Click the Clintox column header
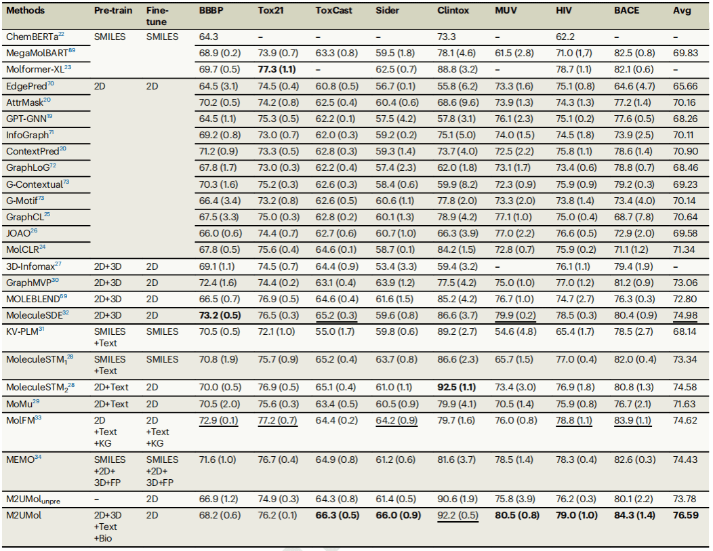 pos(453,12)
